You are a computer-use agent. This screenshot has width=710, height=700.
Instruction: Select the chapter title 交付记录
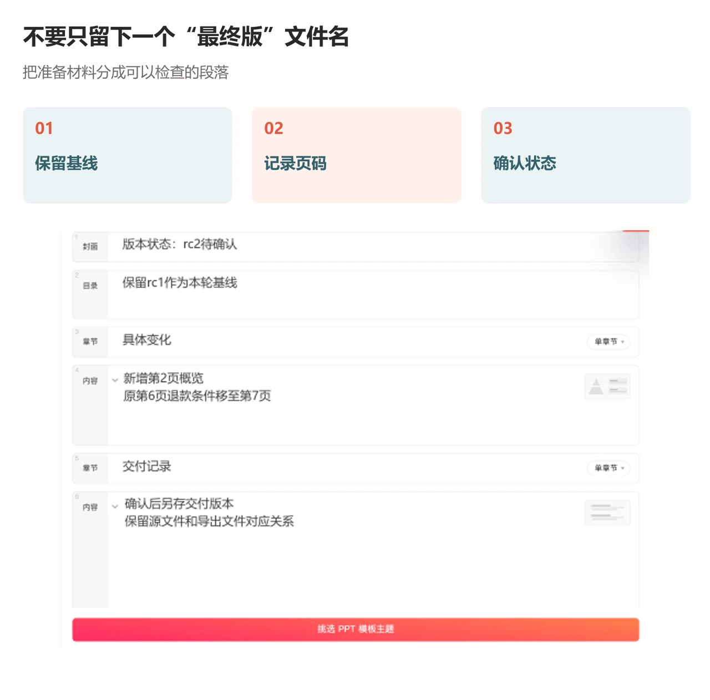click(x=146, y=466)
